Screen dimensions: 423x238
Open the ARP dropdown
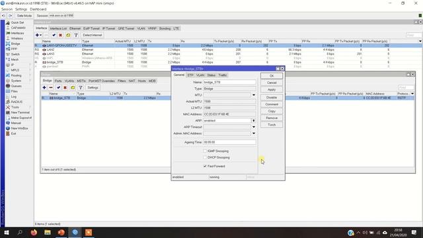(254, 120)
